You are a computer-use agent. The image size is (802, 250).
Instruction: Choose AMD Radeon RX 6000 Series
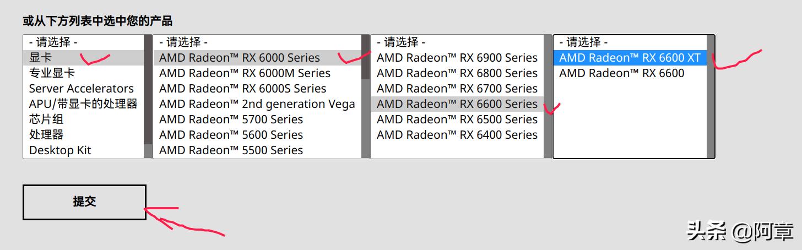(x=239, y=58)
